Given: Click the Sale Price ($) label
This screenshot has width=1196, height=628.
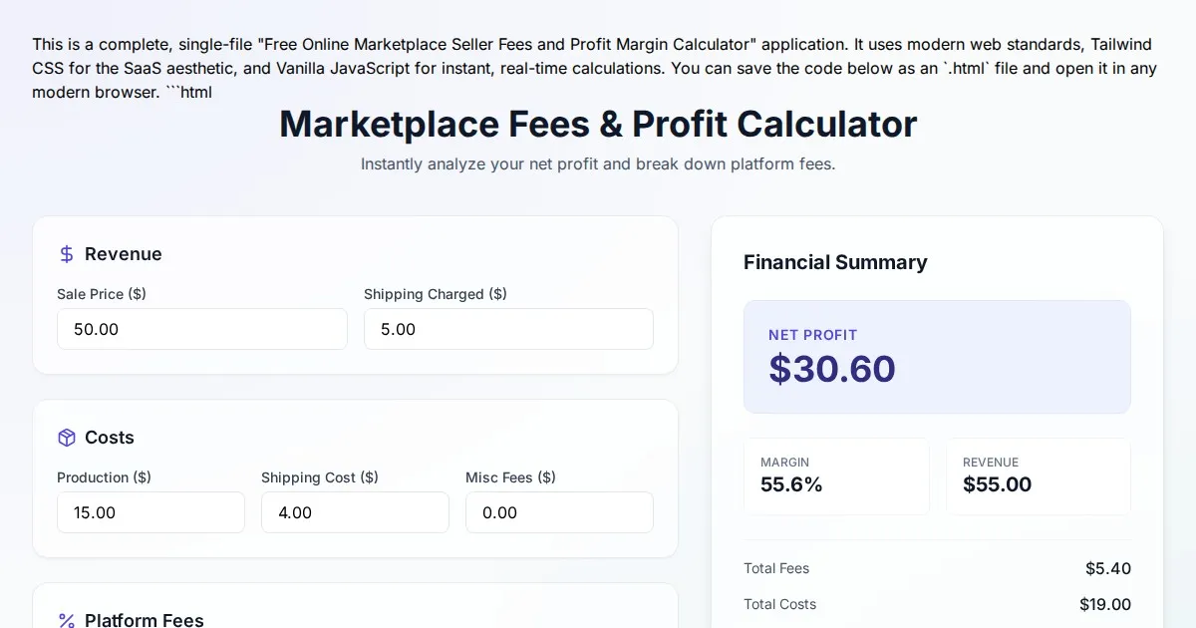Looking at the screenshot, I should click(x=102, y=294).
